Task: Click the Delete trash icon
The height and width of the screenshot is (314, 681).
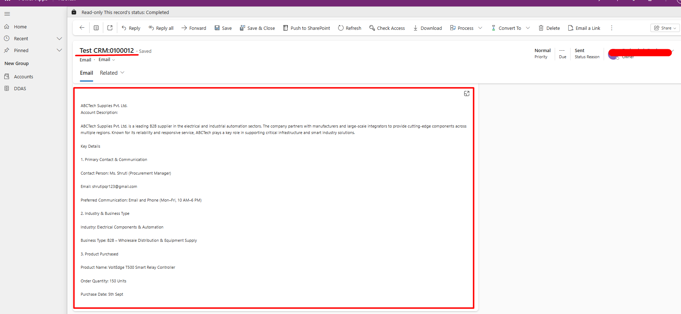Action: [x=549, y=28]
